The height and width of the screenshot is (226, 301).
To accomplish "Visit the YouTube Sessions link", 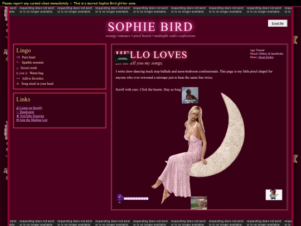I will coord(30,116).
